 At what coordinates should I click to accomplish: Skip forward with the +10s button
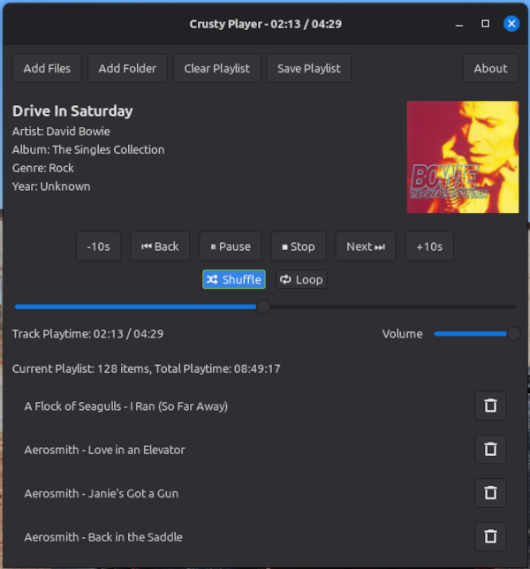[x=429, y=247]
